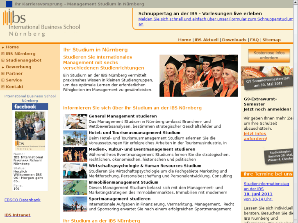
Task: Expand the IBS Nürnberg menu plus icon
Action: [3, 54]
